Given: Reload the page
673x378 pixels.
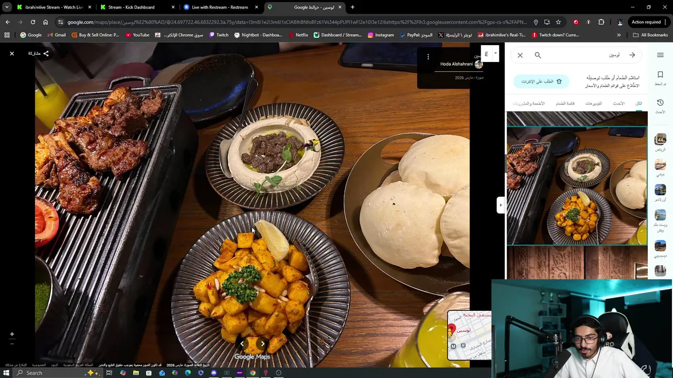Looking at the screenshot, I should [33, 22].
